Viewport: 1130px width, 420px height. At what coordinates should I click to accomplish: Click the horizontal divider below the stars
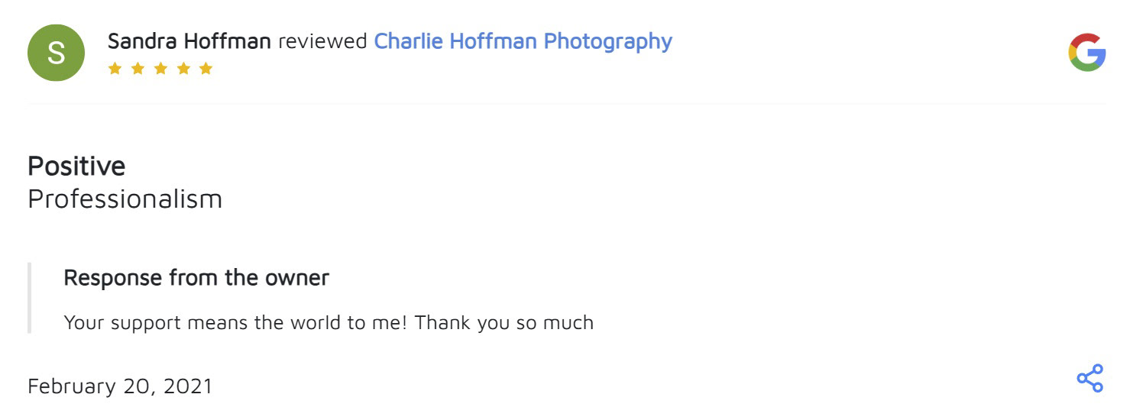point(565,103)
